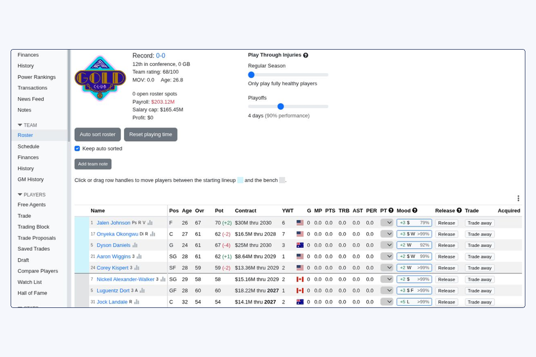This screenshot has height=357, width=536.
Task: Toggle the Keep auto sorted checkbox
Action: [77, 148]
